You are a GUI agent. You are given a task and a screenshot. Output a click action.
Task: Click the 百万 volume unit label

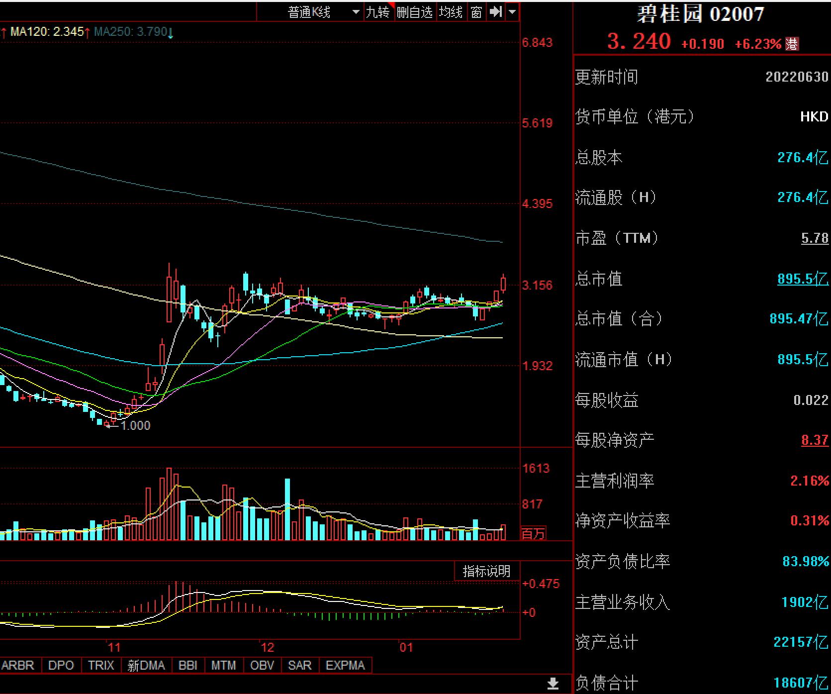(533, 534)
